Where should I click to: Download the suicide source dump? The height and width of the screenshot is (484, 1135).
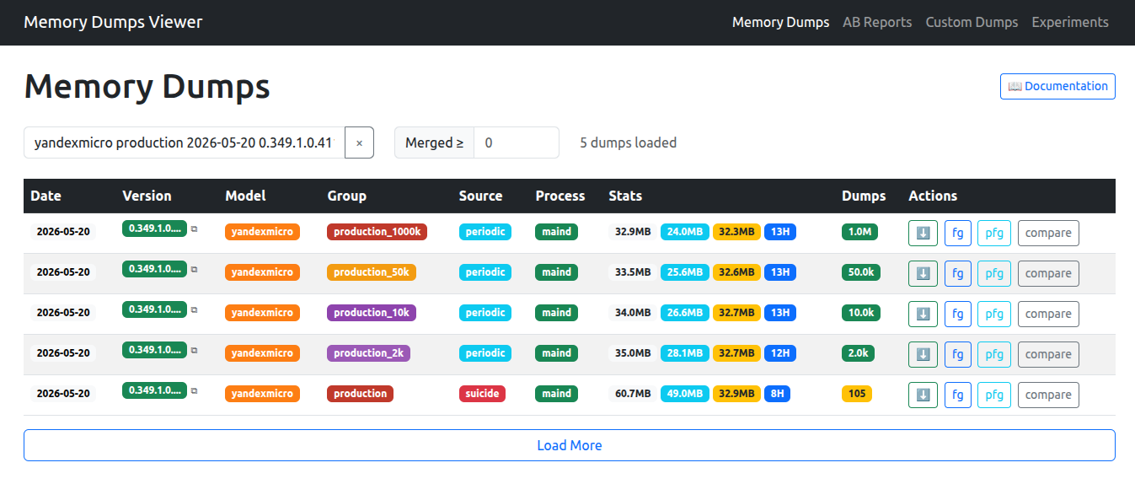pyautogui.click(x=923, y=395)
